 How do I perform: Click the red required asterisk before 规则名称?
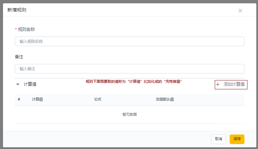16,30
